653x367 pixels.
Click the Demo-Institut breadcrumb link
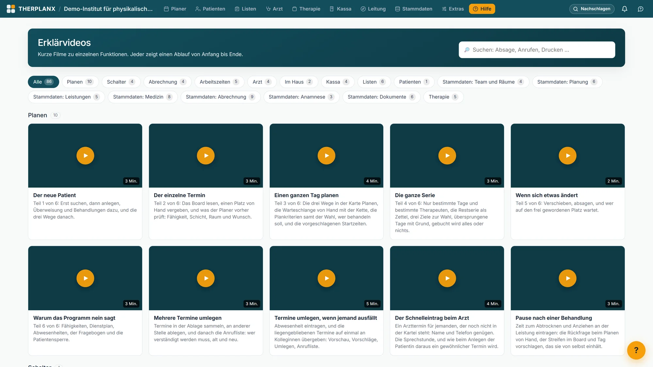point(108,9)
